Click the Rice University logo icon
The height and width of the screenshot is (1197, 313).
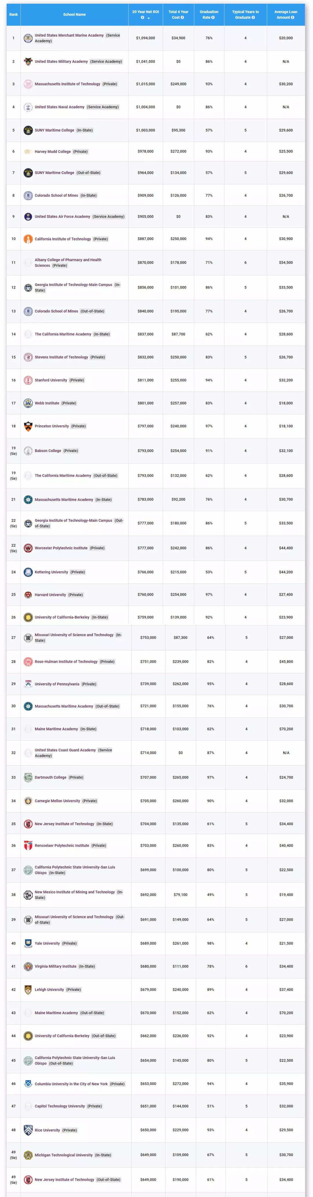coord(28,1130)
